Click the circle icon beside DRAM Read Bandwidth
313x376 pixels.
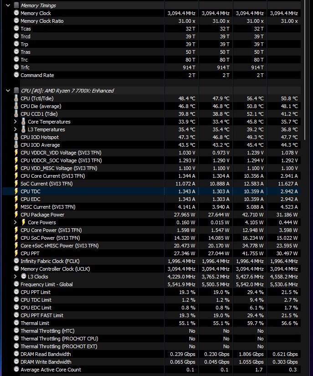(x=16, y=354)
